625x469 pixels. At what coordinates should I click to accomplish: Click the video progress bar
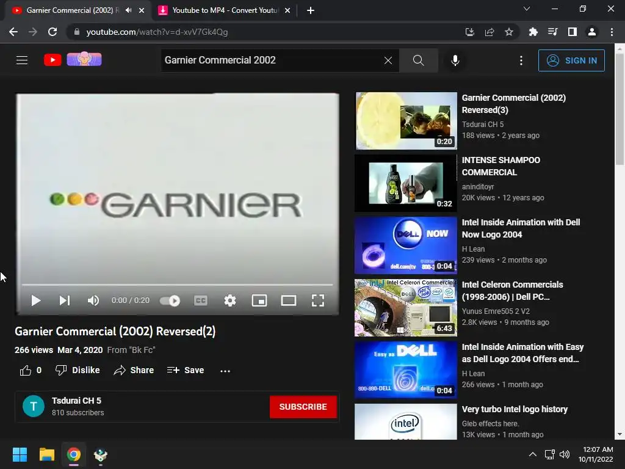tap(178, 285)
